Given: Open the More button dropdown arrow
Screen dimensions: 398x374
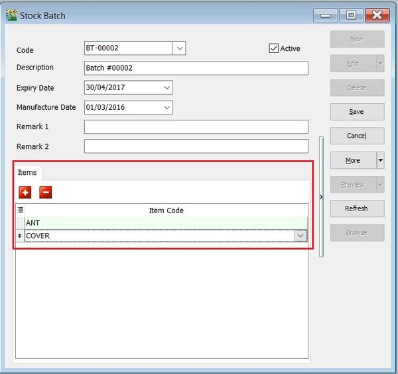Looking at the screenshot, I should click(x=380, y=160).
